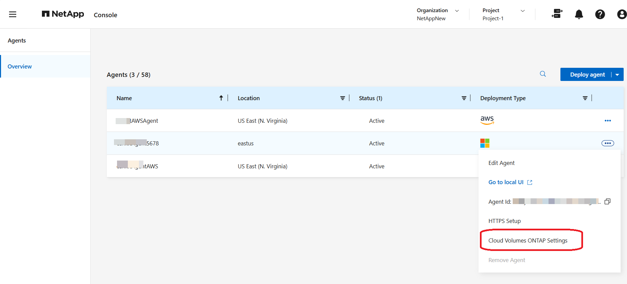This screenshot has height=284, width=627.
Task: Open the Deployment Type column filter
Action: pos(585,98)
